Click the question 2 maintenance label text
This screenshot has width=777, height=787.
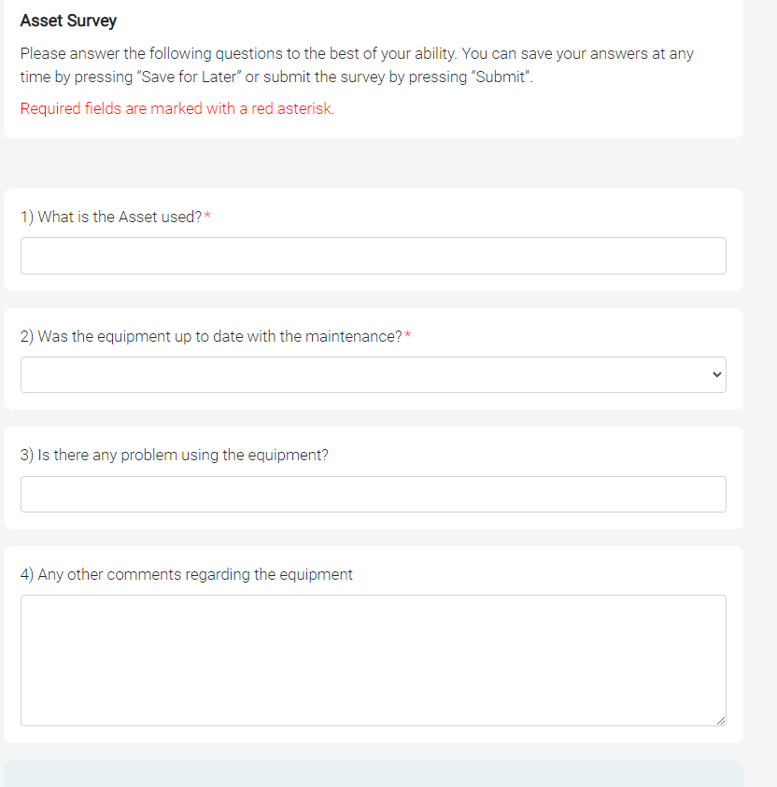(x=211, y=336)
